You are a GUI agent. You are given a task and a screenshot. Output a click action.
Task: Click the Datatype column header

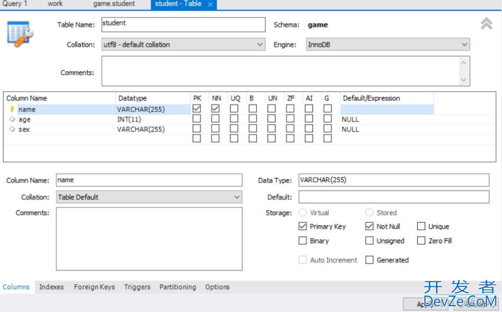[133, 98]
